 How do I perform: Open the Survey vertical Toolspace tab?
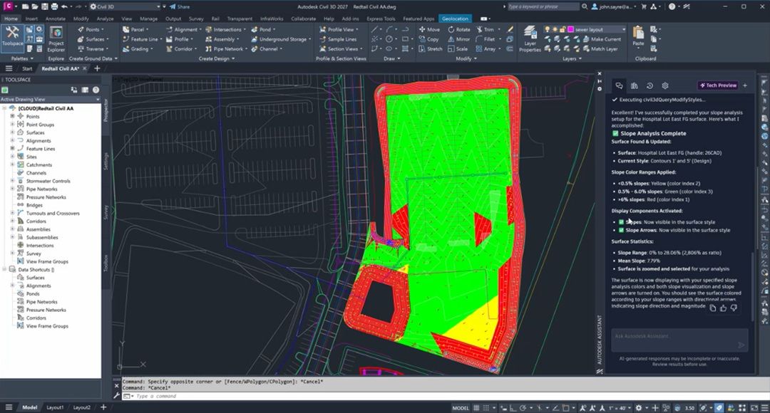[x=106, y=212]
